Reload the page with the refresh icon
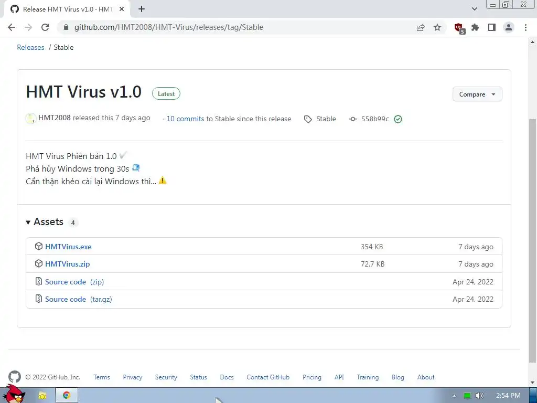This screenshot has width=537, height=403. [45, 27]
